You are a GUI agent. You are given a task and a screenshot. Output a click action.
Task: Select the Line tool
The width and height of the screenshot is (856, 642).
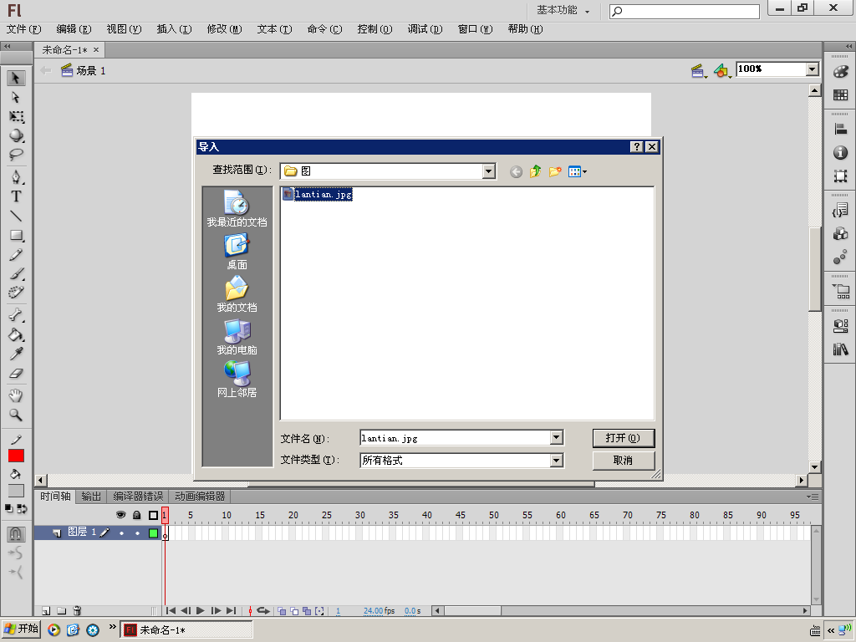(16, 217)
